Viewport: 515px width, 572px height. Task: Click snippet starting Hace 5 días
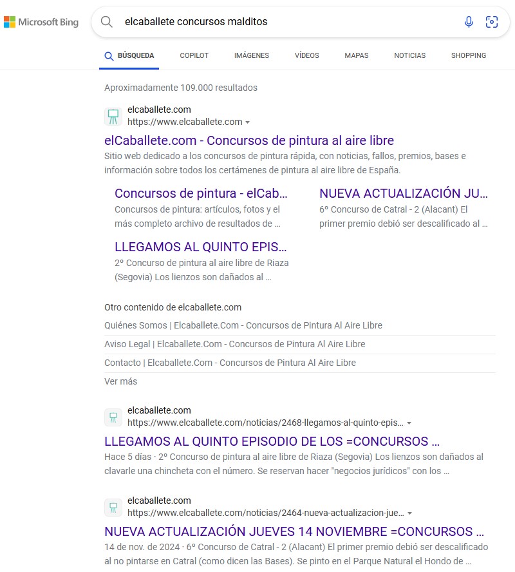click(x=294, y=464)
